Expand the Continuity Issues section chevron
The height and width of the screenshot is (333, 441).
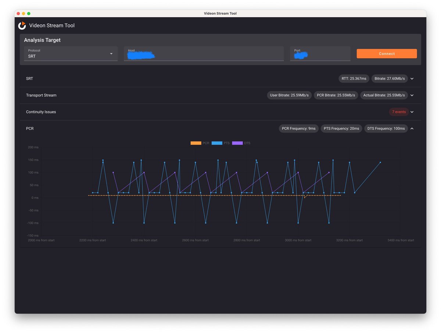coord(412,112)
